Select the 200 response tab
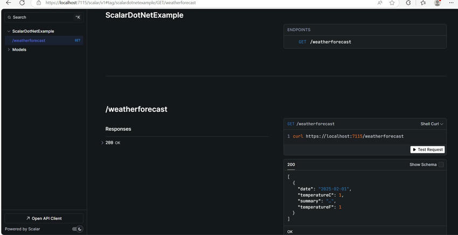The height and width of the screenshot is (235, 458). pos(291,165)
